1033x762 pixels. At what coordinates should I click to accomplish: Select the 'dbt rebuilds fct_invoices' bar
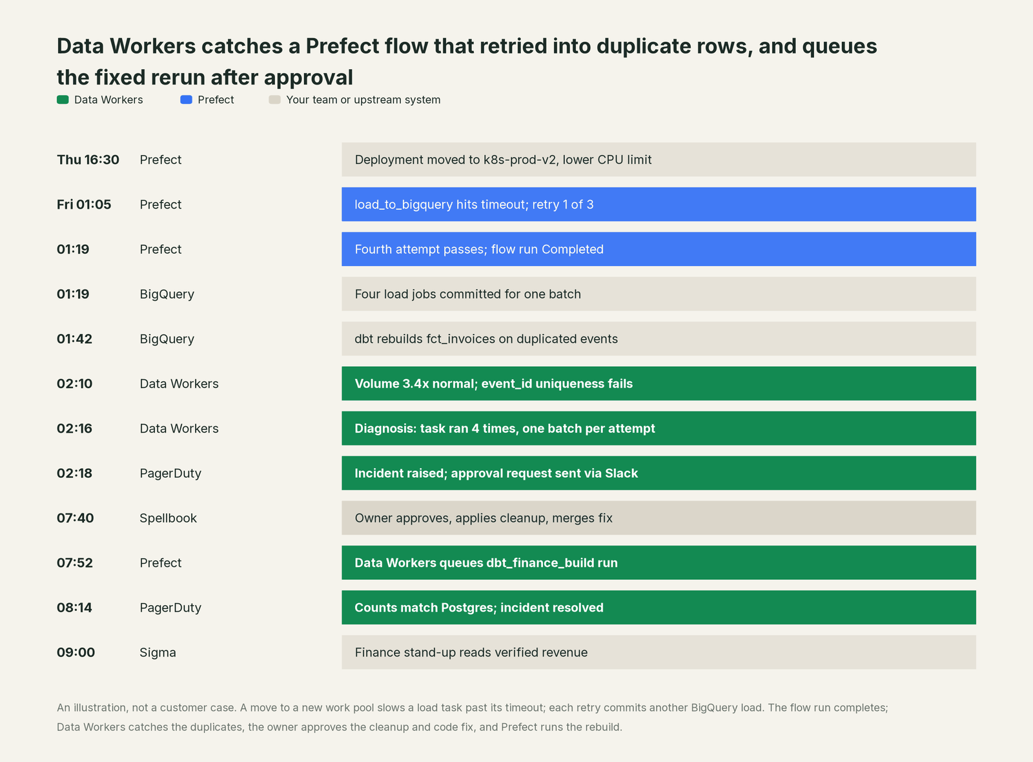[659, 338]
